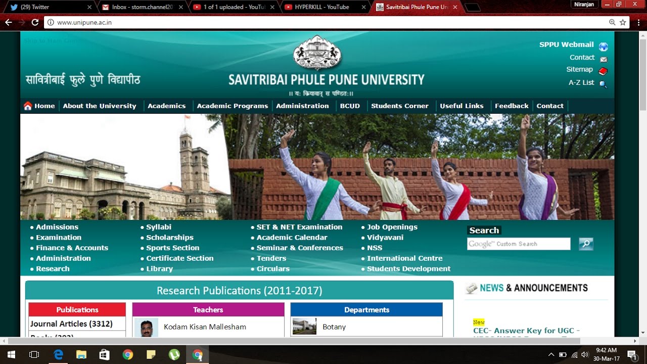
Task: Click the search magnifier button
Action: 586,244
